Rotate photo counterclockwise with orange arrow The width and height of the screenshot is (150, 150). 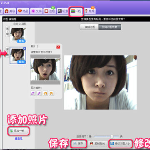pos(45,93)
